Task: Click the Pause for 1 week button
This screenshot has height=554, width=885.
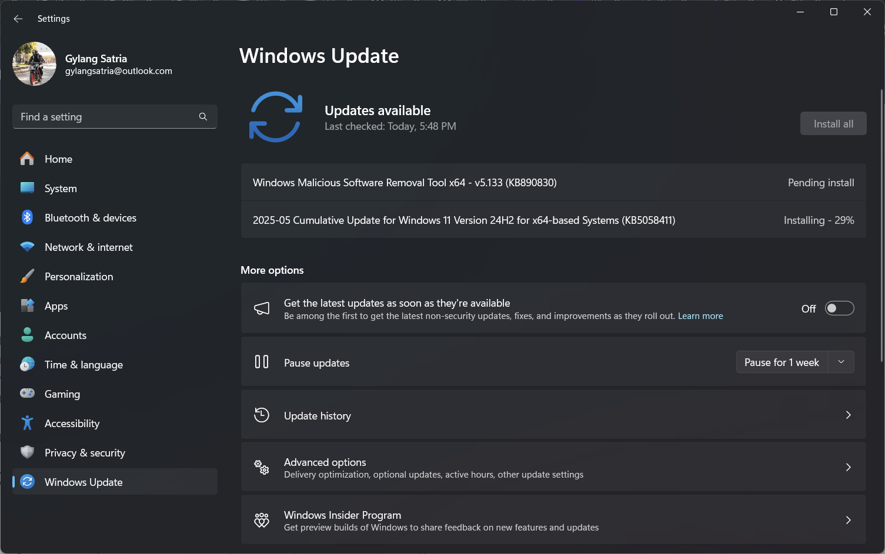Action: [782, 362]
